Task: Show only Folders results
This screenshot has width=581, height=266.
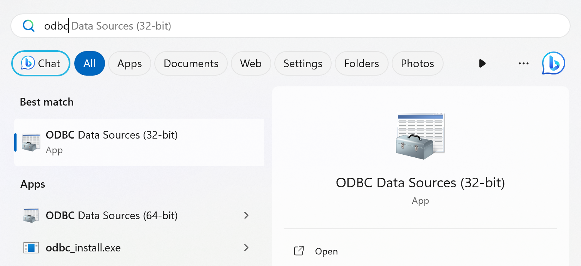Action: coord(361,63)
